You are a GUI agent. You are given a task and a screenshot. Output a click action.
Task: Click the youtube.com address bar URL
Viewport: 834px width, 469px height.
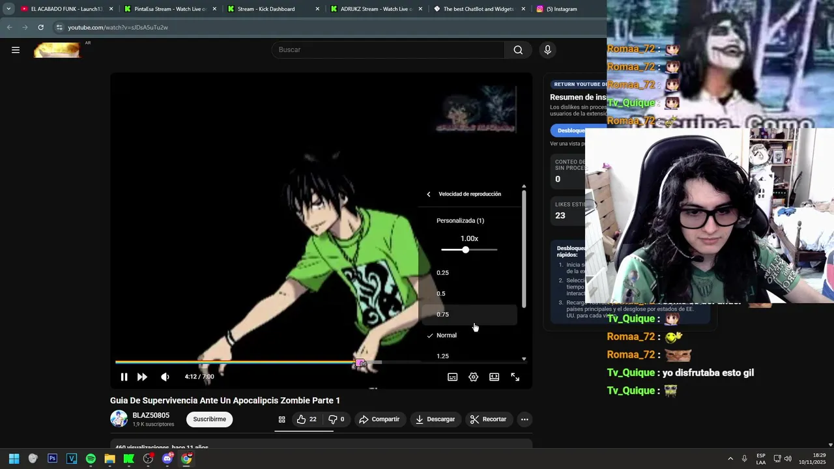point(118,27)
